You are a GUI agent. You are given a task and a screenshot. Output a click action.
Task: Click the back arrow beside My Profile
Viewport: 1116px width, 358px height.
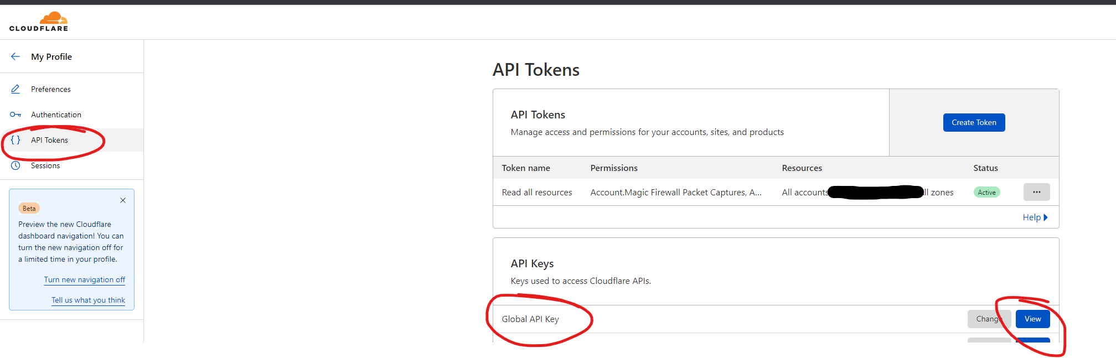[15, 56]
